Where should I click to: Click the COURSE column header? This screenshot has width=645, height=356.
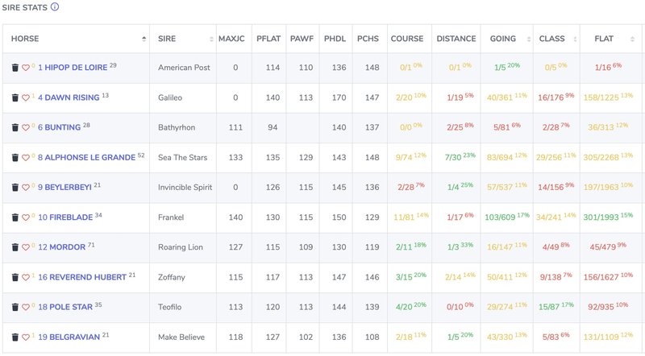pos(406,39)
